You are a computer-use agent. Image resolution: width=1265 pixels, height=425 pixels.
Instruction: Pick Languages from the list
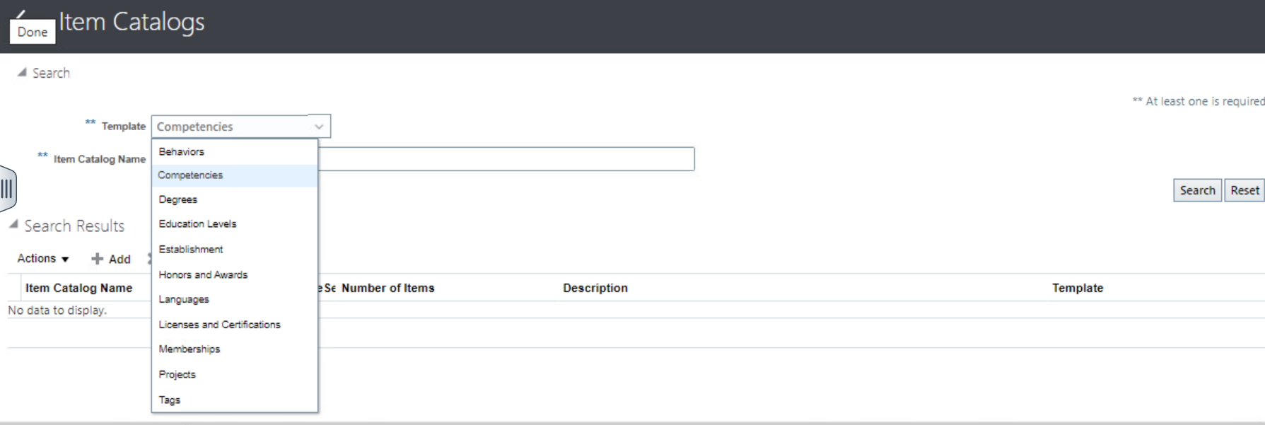tap(235, 300)
